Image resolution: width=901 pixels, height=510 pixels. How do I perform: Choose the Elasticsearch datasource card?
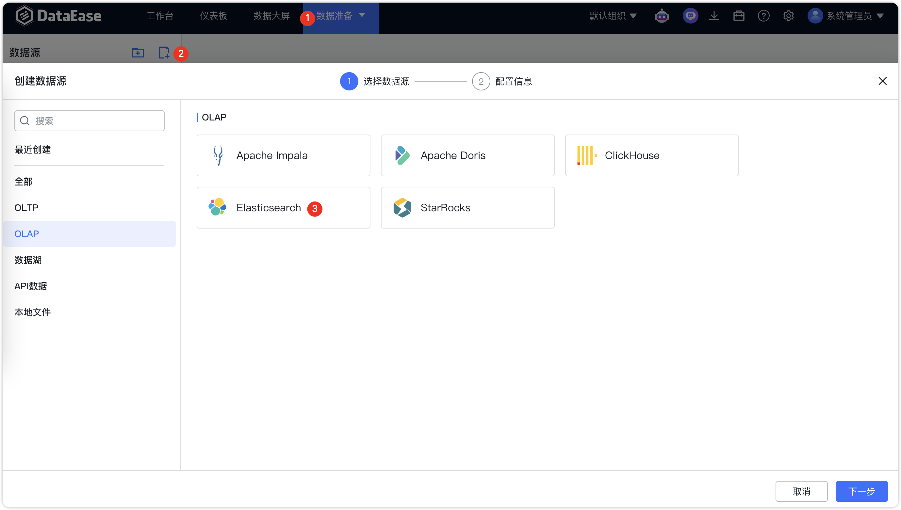pyautogui.click(x=283, y=207)
